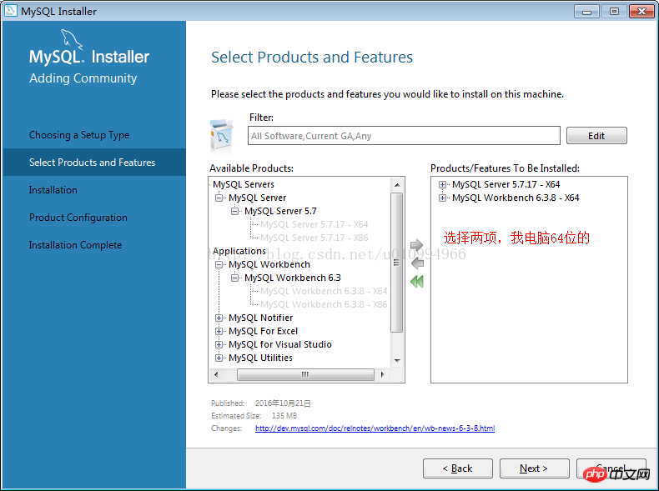The image size is (659, 491).
Task: Collapse the MySQL Server 5.7 node
Action: [x=235, y=211]
